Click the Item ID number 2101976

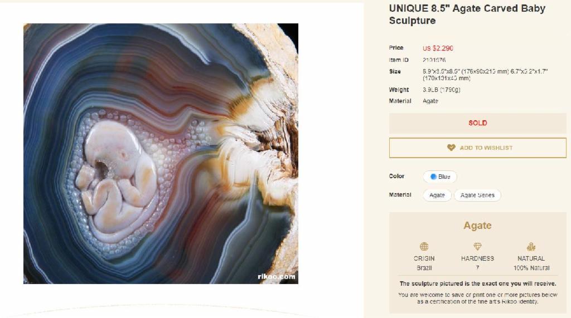[434, 60]
